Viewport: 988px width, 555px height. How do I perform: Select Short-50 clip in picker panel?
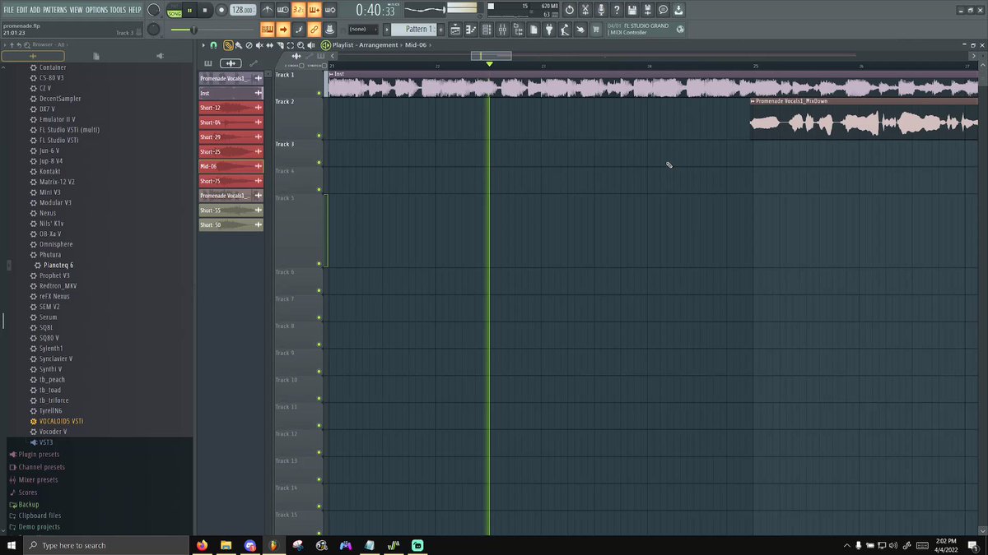[231, 224]
